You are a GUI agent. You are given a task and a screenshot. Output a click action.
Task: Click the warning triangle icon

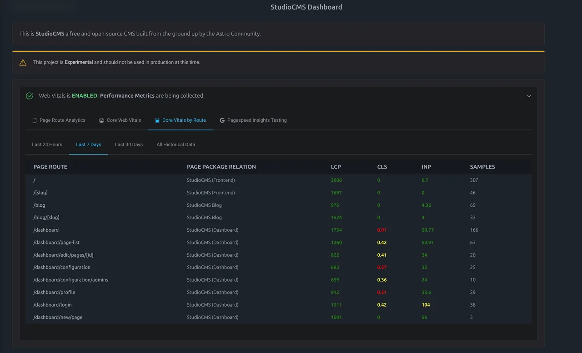[x=23, y=62]
